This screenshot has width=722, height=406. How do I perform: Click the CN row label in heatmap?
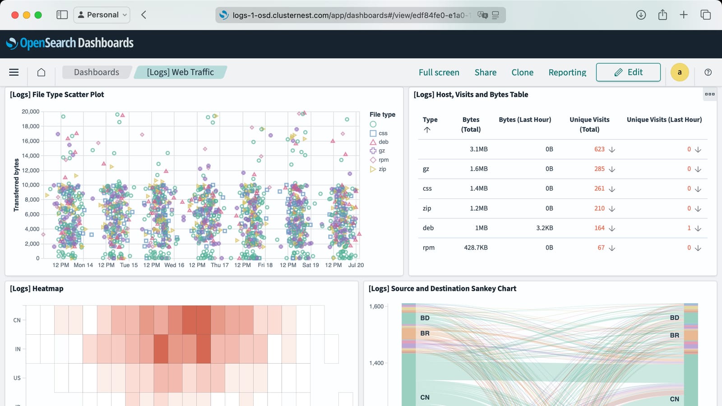coord(17,320)
